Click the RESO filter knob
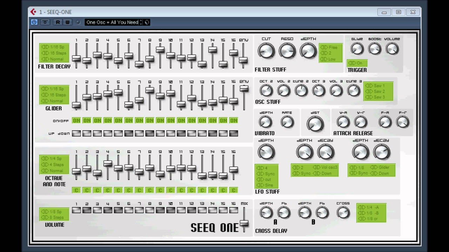The image size is (449, 252). point(287,51)
